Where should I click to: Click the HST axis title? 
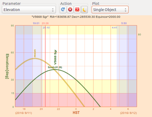(76, 113)
